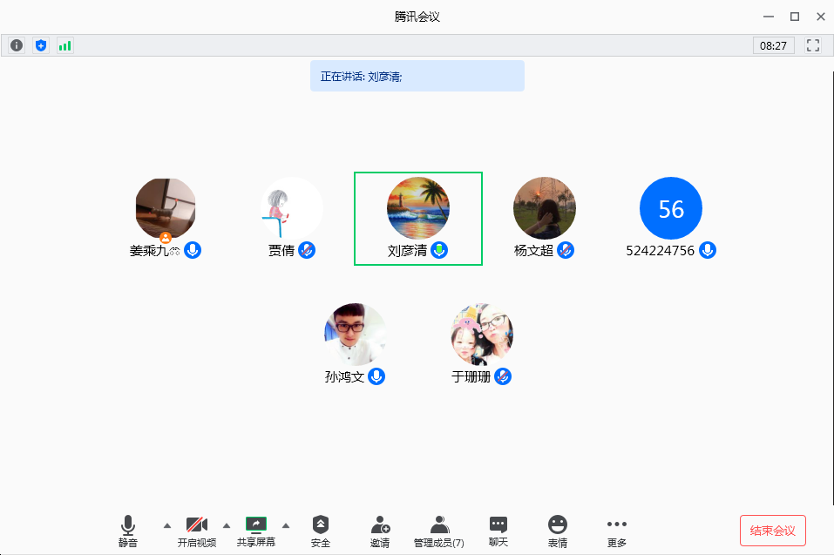
Task: Open the 安全 security settings
Action: point(321,531)
